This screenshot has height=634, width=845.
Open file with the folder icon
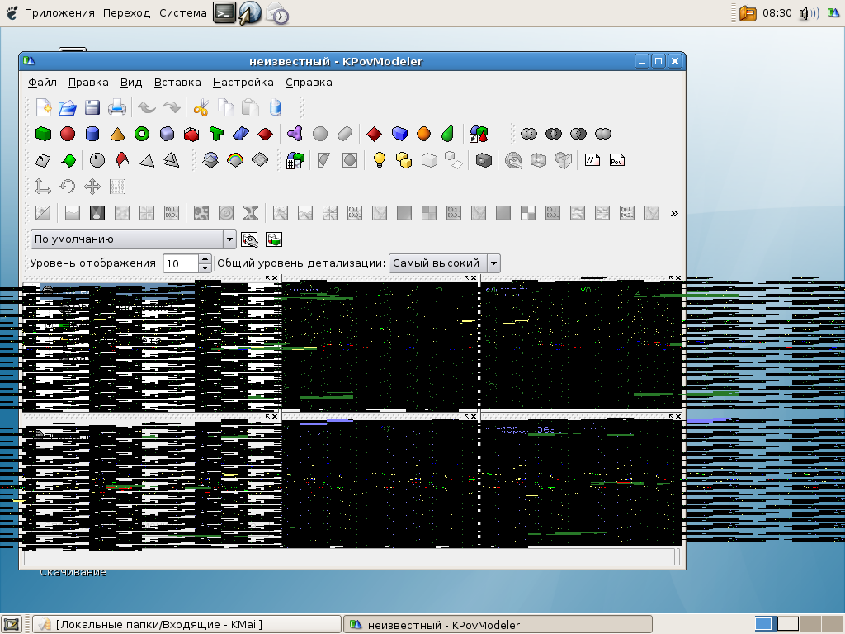68,107
